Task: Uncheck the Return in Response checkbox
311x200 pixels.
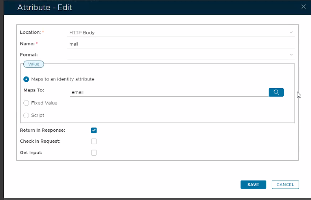Action: click(x=94, y=131)
